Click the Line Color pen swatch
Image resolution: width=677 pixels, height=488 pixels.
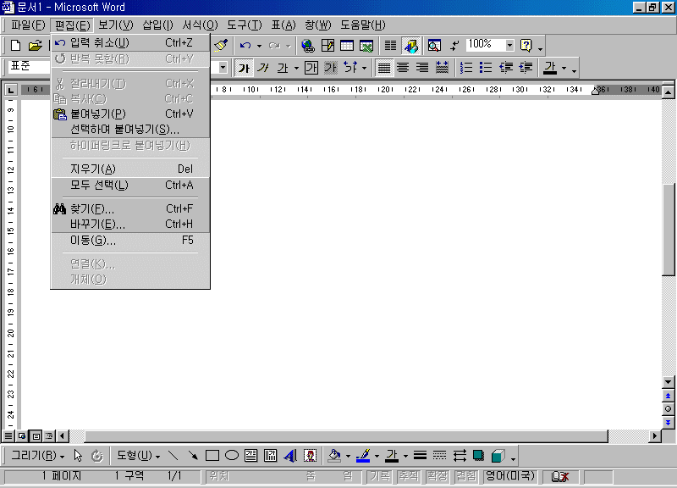363,456
